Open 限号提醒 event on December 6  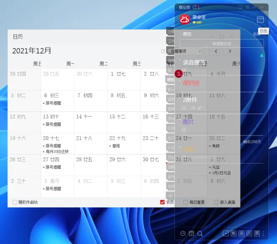[53, 103]
